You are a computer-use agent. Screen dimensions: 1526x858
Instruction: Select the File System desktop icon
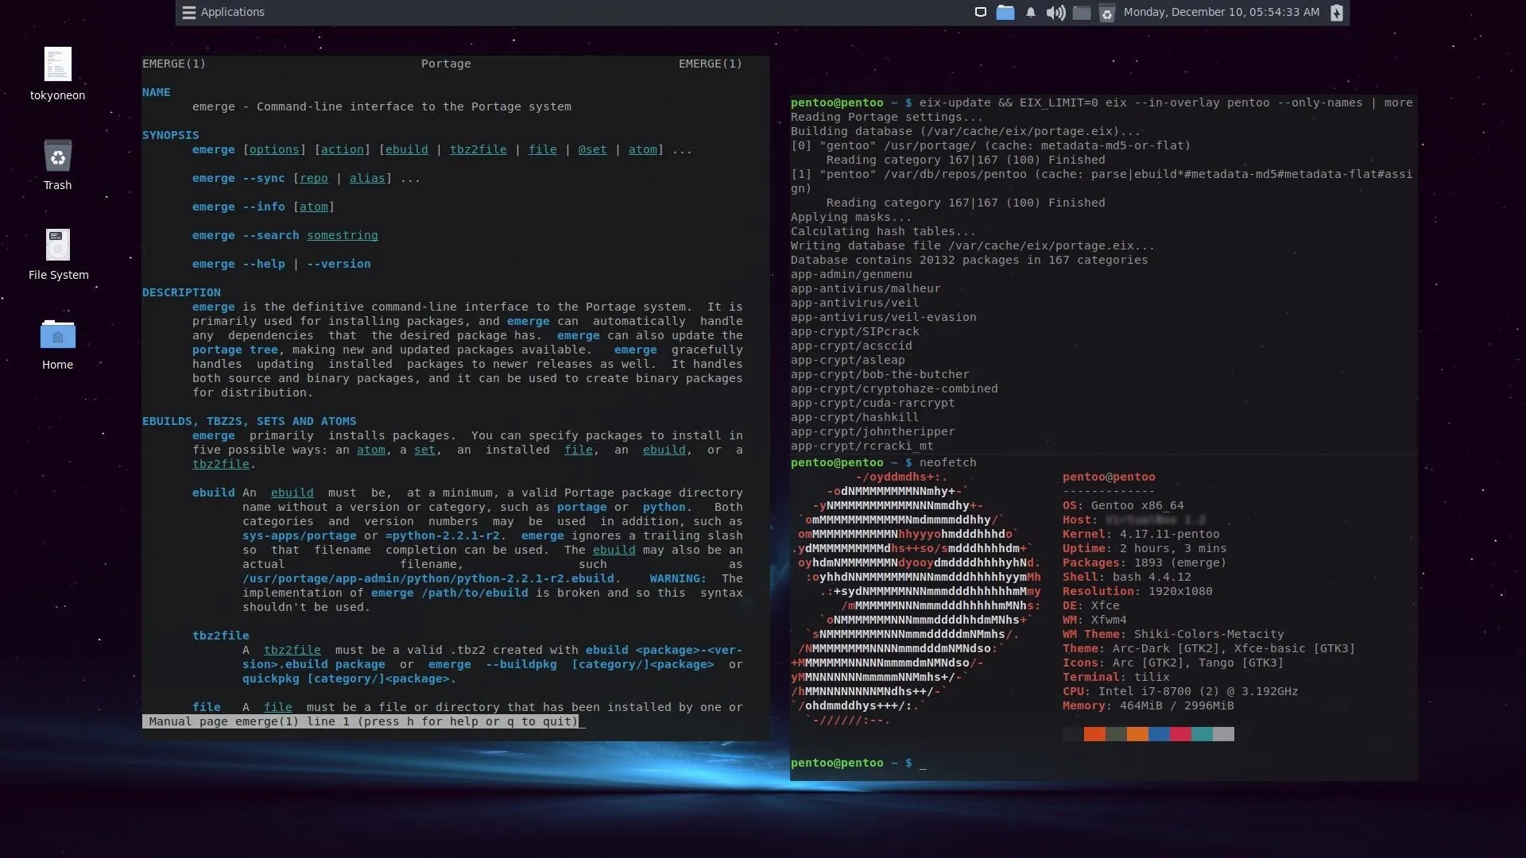pos(58,254)
